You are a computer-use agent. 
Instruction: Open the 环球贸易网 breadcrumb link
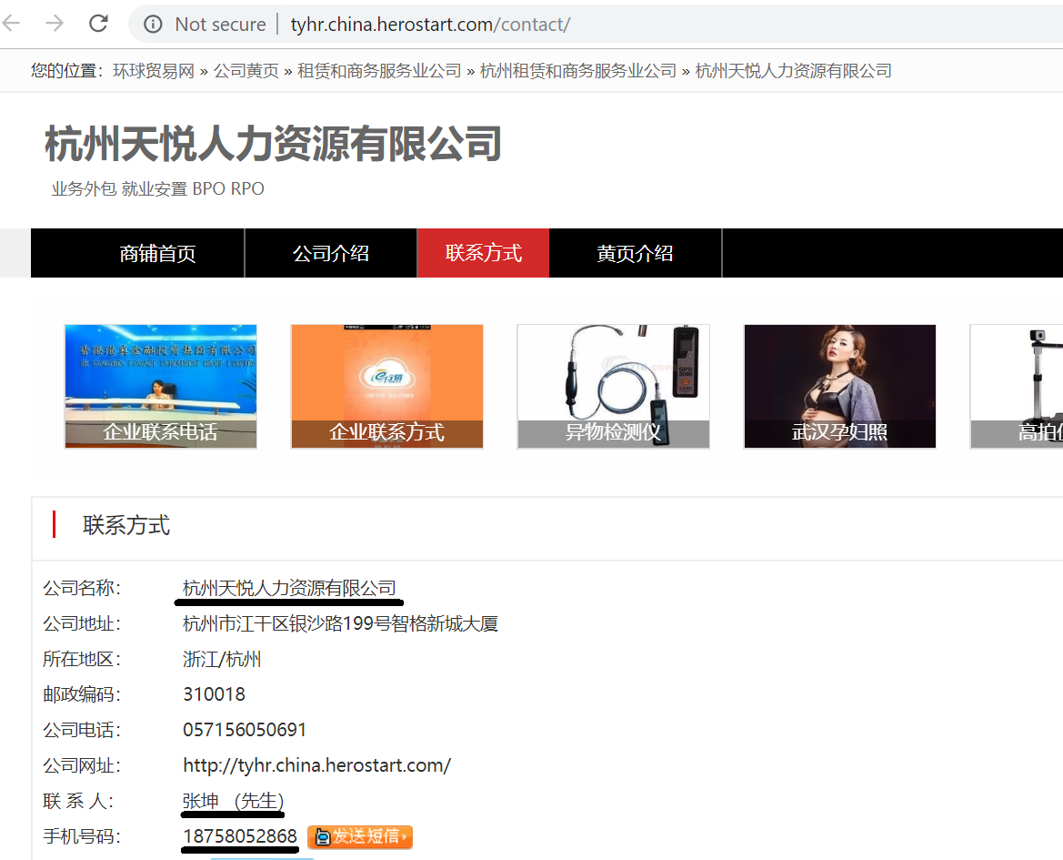[x=153, y=71]
